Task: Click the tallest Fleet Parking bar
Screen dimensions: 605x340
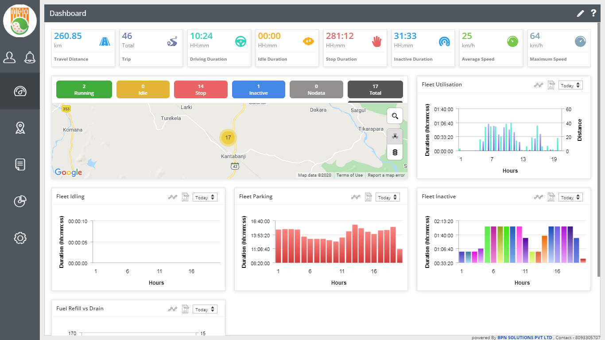Action: pos(355,244)
